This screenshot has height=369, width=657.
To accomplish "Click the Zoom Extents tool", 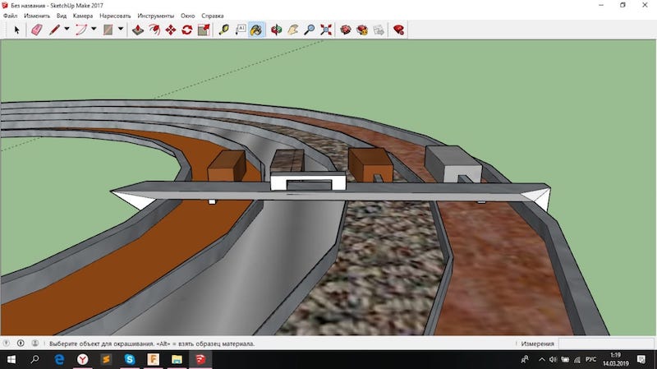I will 326,30.
